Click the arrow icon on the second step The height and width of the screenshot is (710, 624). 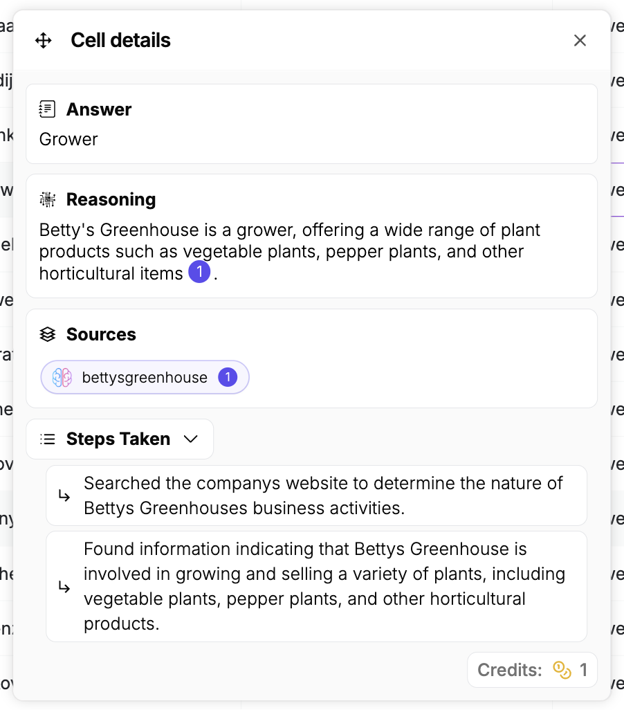coord(64,587)
